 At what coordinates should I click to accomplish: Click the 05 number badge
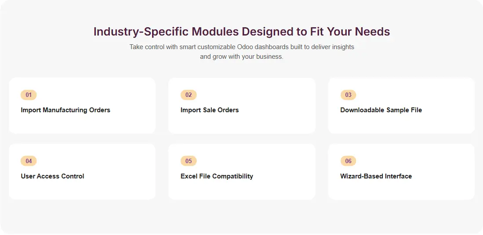pos(189,161)
